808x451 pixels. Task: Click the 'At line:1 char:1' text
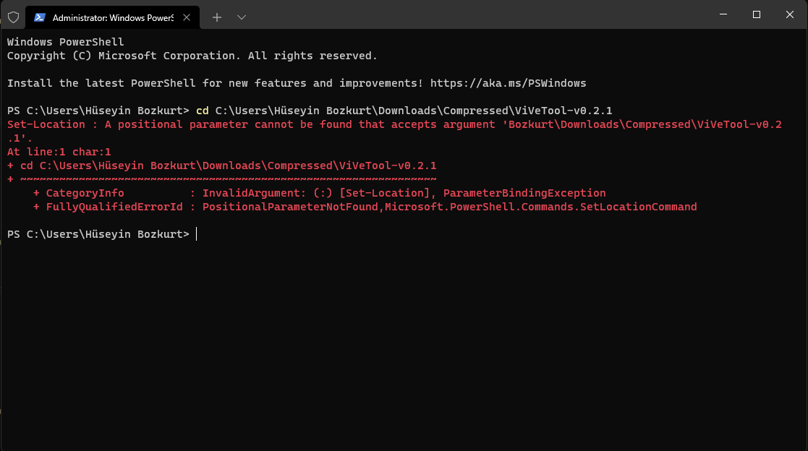pos(59,152)
